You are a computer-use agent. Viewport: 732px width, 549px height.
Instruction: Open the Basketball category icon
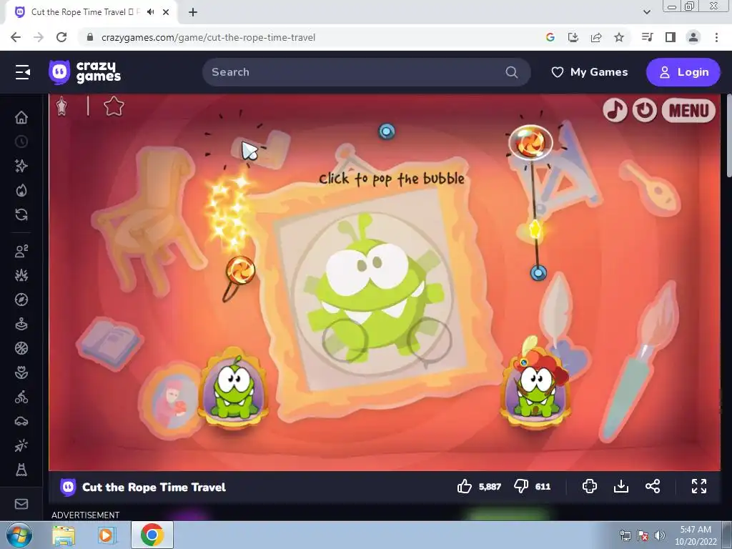pyautogui.click(x=21, y=348)
